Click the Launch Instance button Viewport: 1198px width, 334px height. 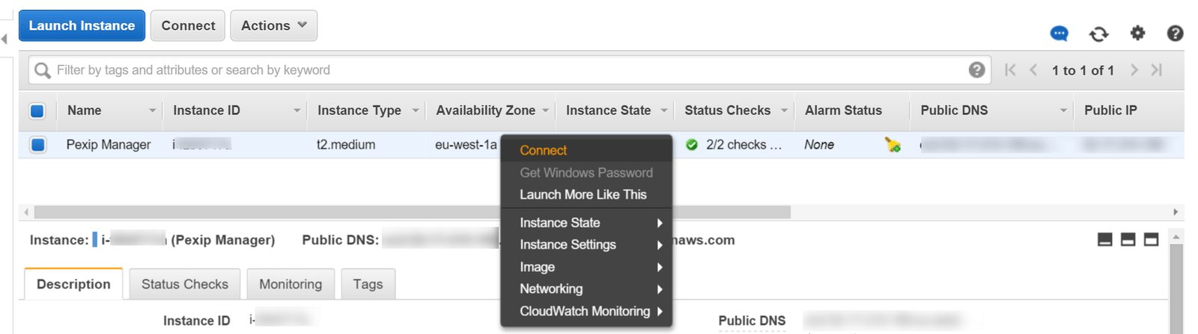[82, 25]
